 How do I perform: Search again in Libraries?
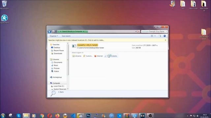pyautogui.click(x=77, y=56)
